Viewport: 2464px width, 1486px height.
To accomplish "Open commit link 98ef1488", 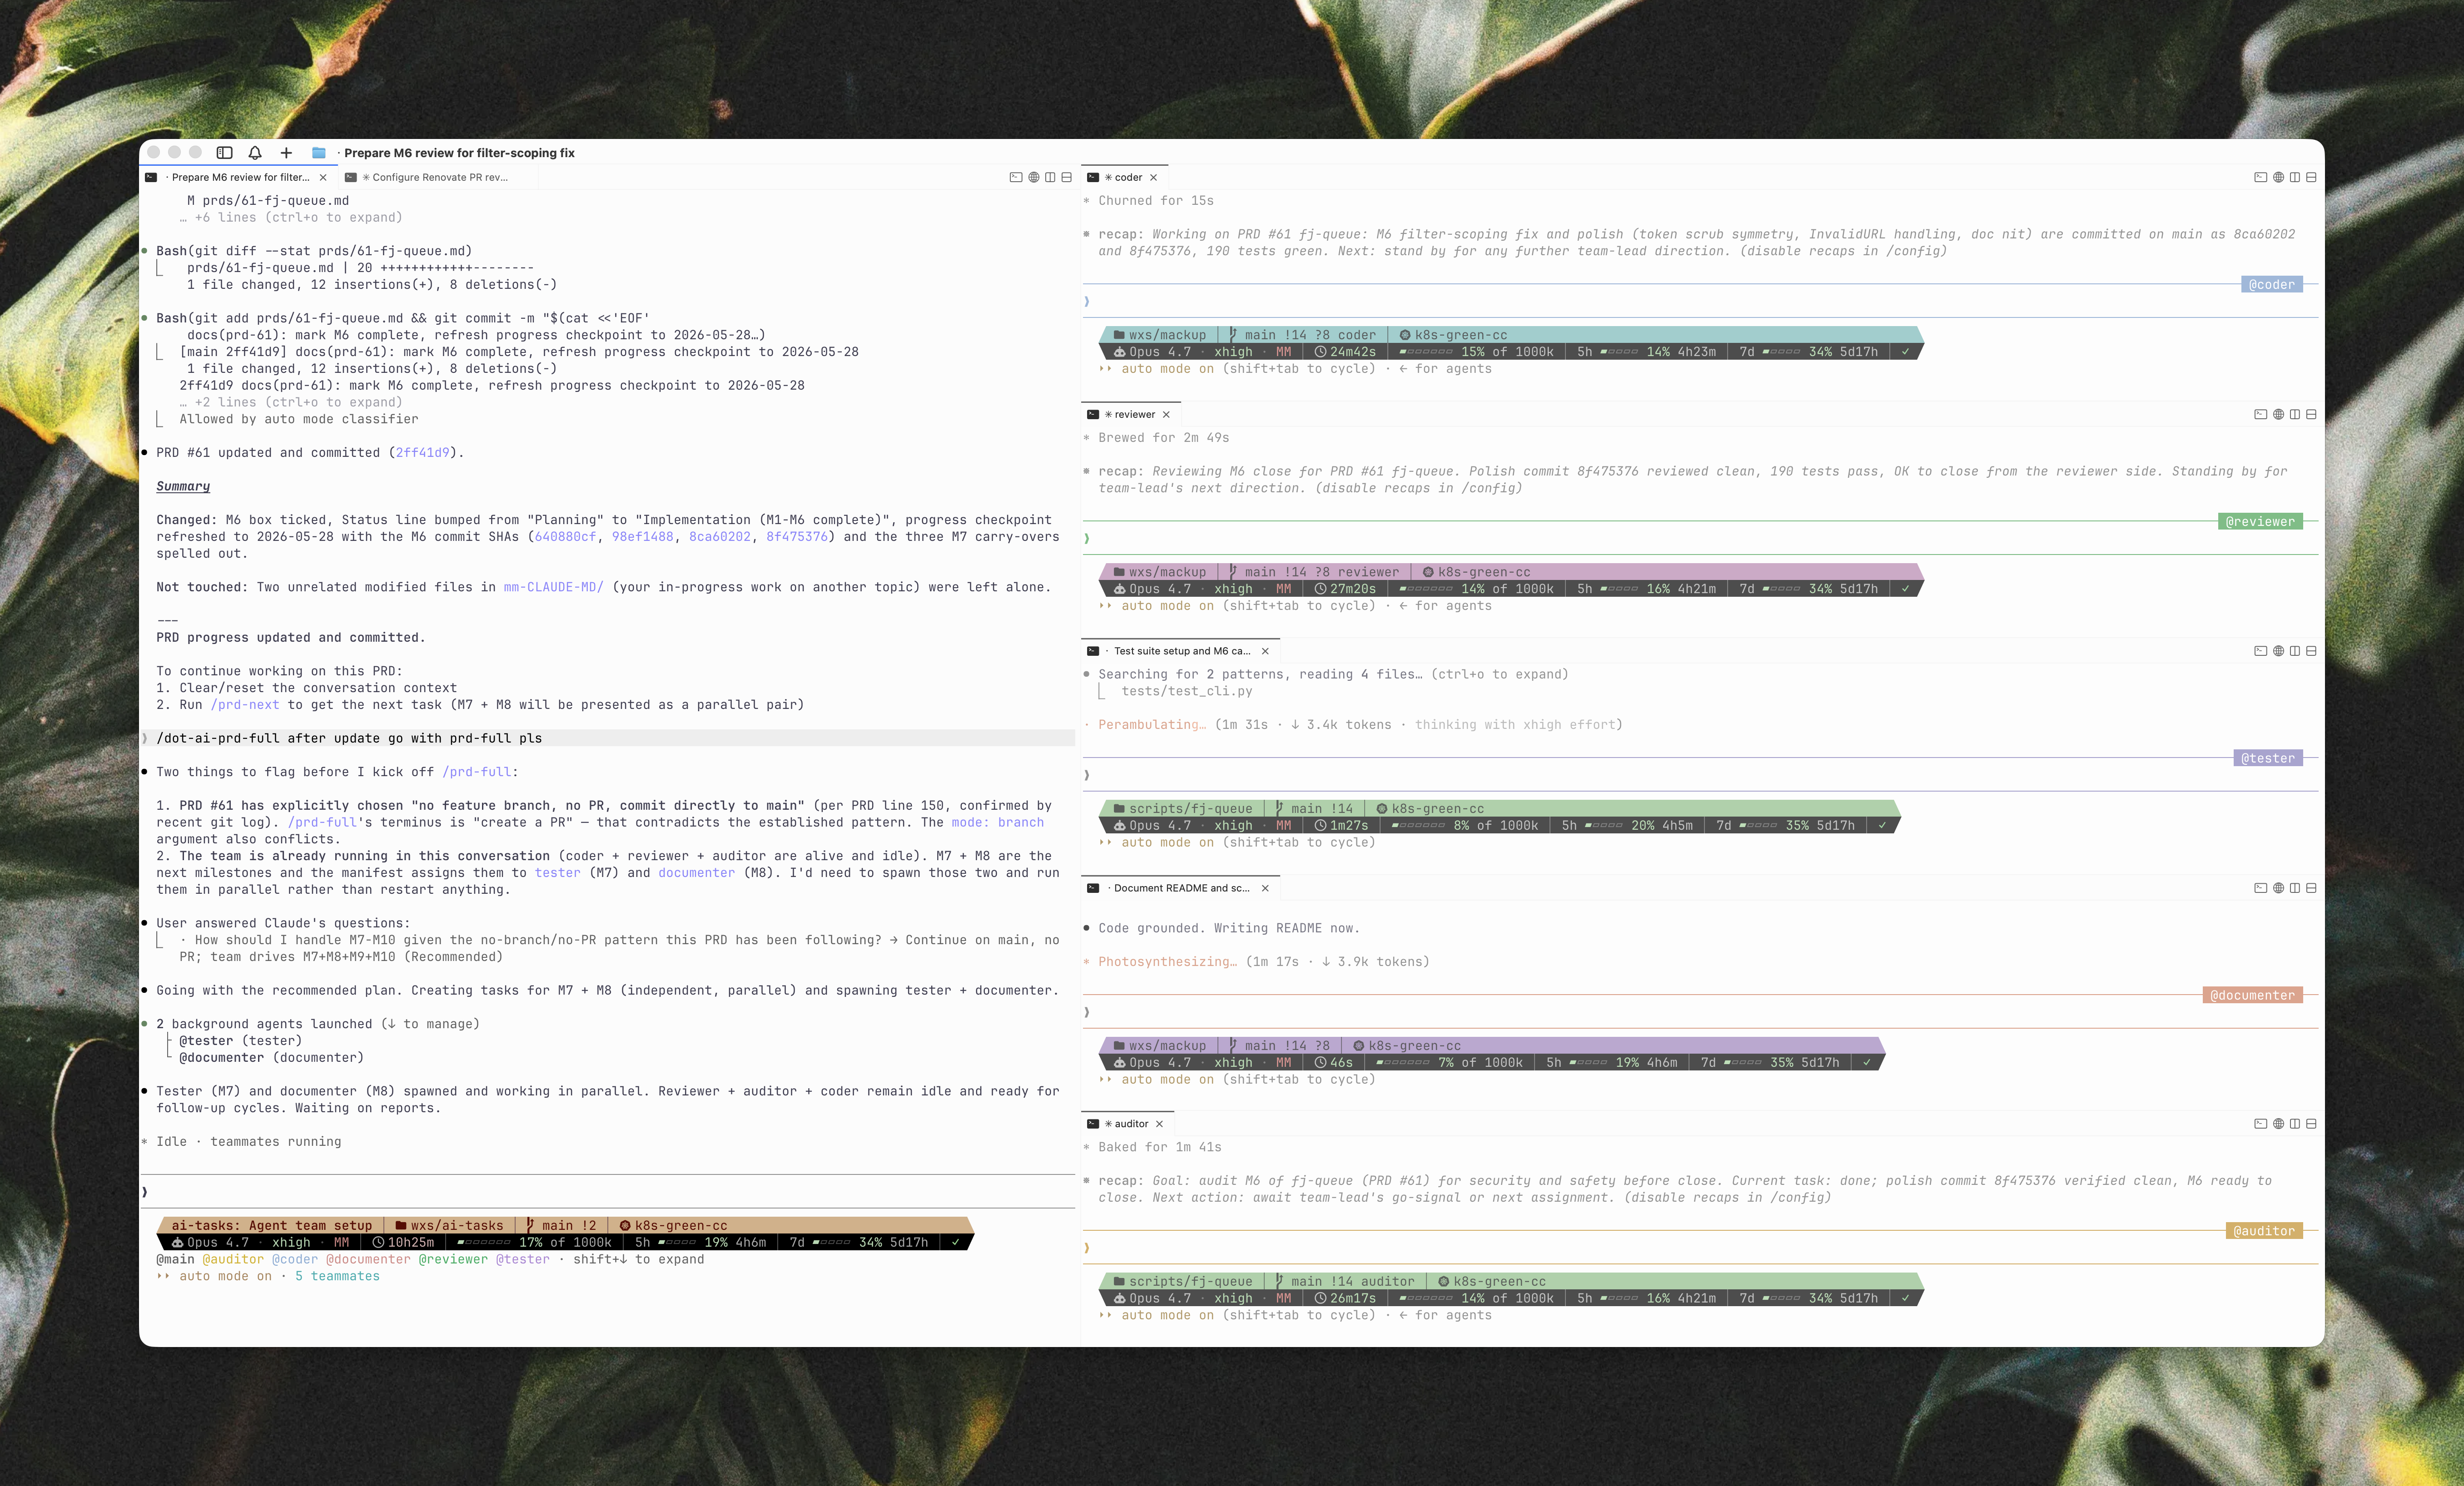I will coord(643,537).
